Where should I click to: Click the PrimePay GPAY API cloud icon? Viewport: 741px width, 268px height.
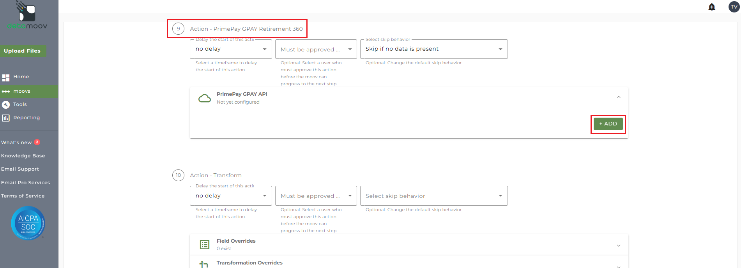(205, 98)
